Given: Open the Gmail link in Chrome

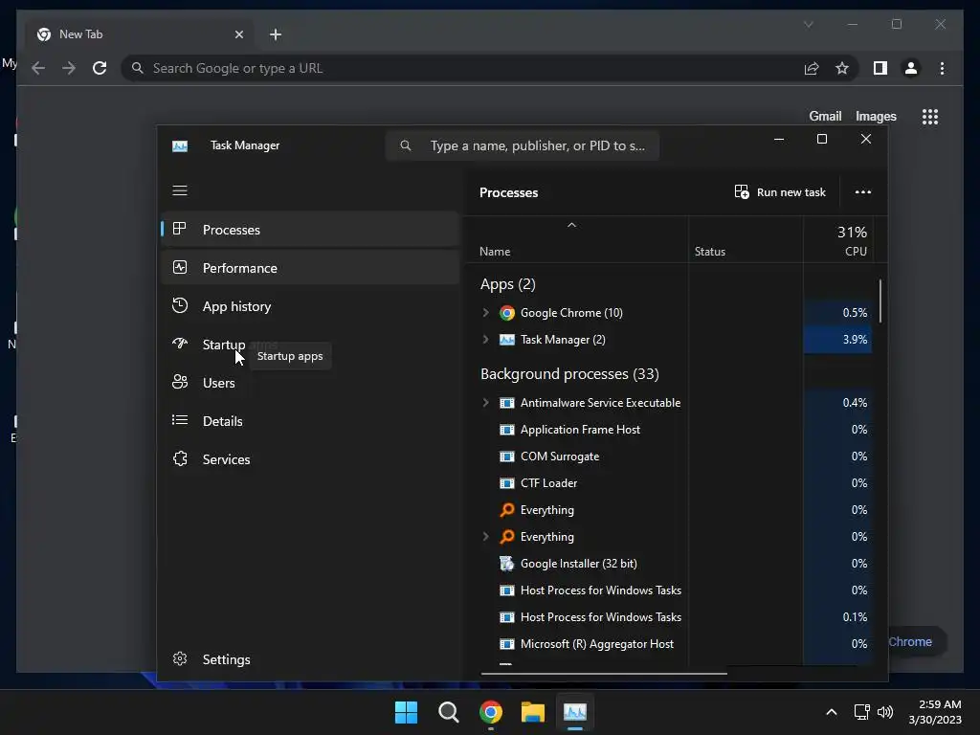Looking at the screenshot, I should click(825, 116).
